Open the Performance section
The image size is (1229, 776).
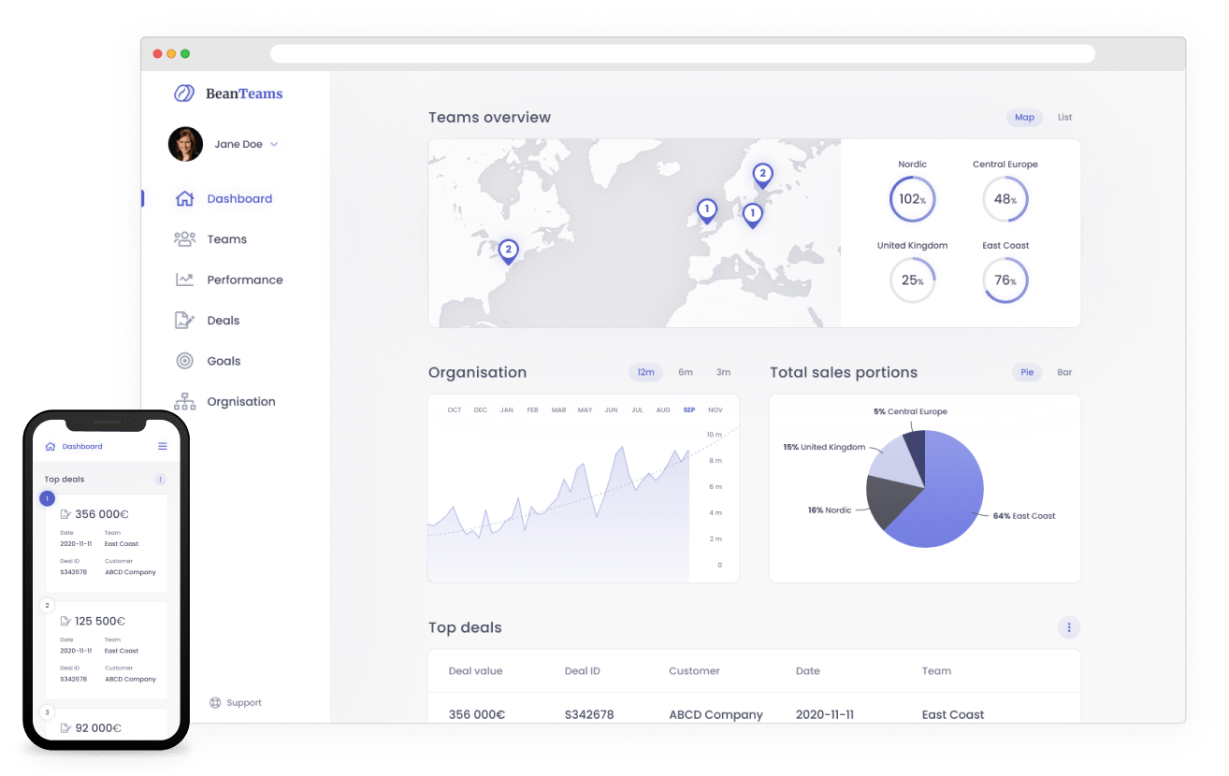coord(245,280)
